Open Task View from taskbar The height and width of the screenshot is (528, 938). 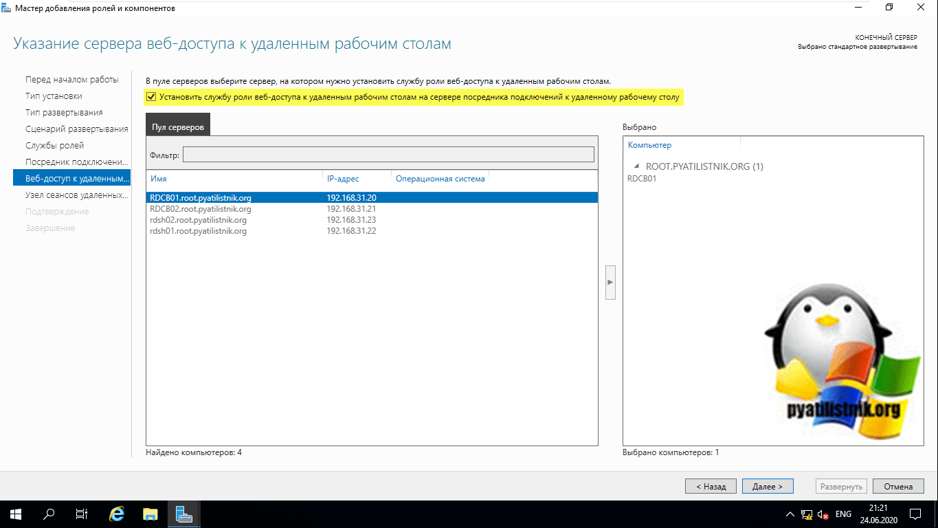point(81,514)
